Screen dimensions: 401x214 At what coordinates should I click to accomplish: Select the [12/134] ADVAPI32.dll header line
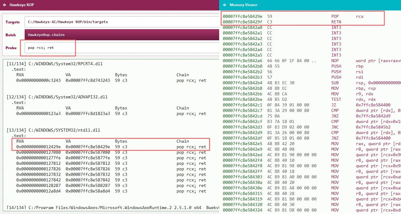(x=57, y=97)
